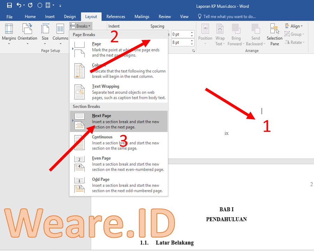This screenshot has height=251, width=314.
Task: Click the Spacing After 8 pt field
Action: click(x=180, y=43)
